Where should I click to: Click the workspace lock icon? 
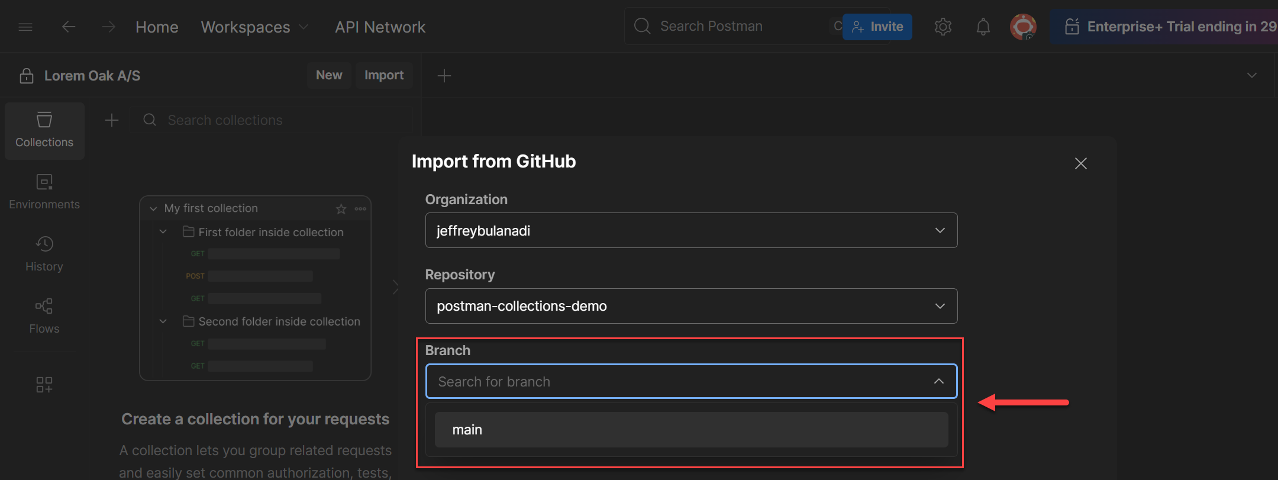[x=27, y=76]
